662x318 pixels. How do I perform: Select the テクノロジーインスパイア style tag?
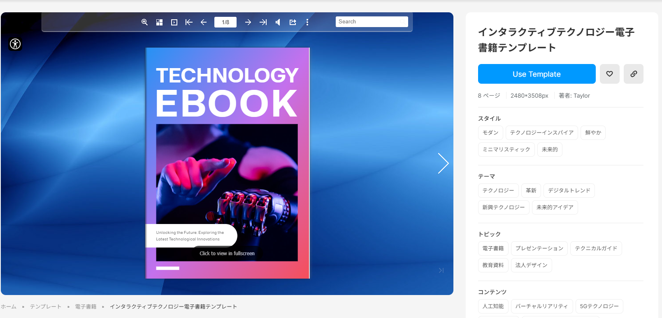coord(542,133)
